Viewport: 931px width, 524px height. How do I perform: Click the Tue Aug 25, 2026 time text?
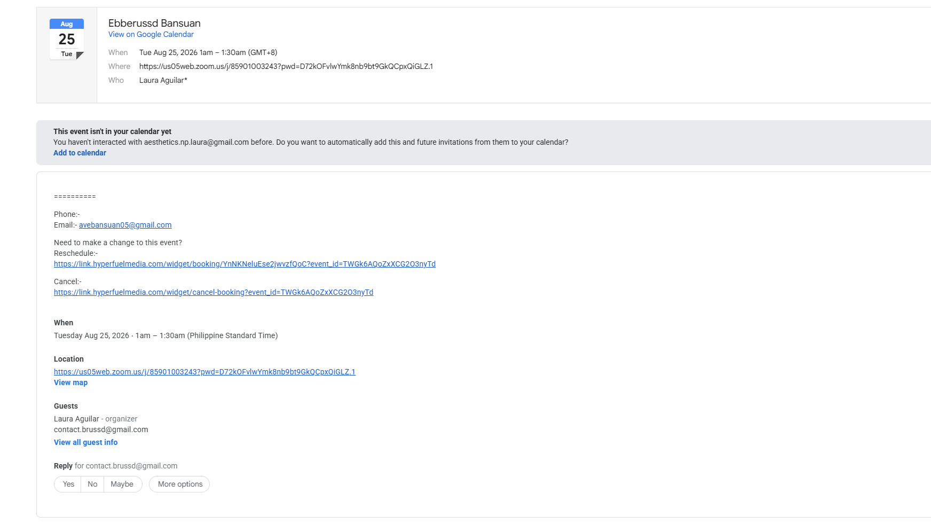tap(208, 52)
